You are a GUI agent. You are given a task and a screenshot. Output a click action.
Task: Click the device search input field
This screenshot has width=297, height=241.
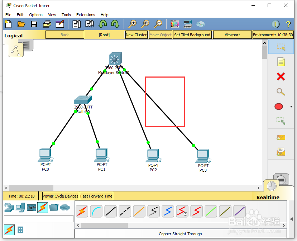39,219
